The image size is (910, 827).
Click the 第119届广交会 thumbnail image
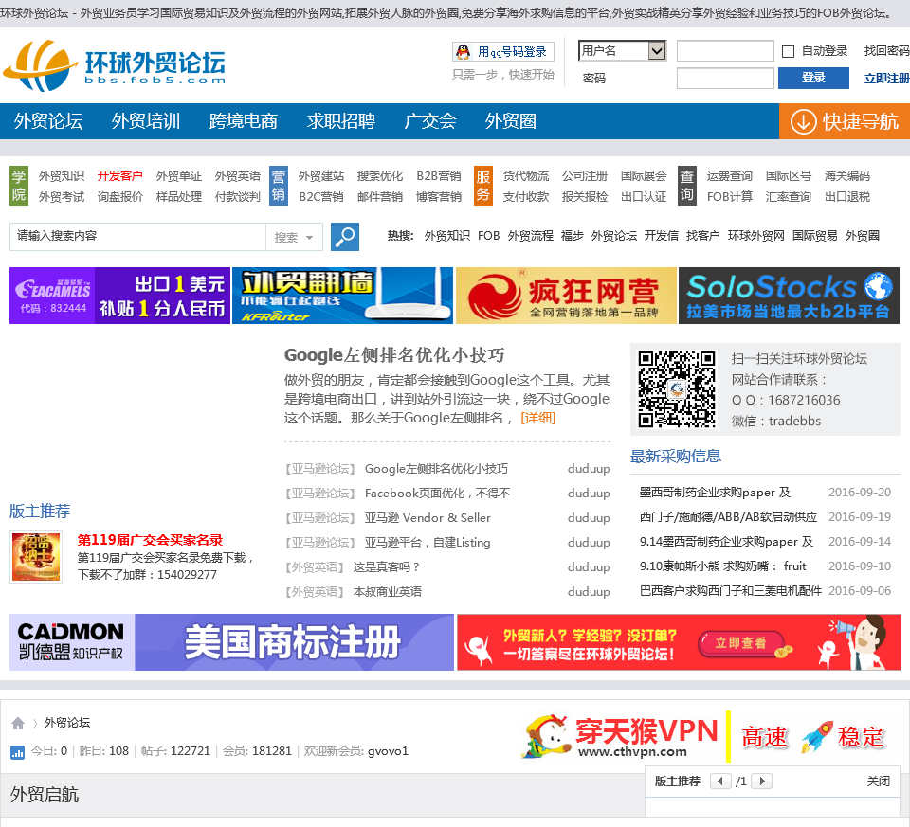pos(36,557)
